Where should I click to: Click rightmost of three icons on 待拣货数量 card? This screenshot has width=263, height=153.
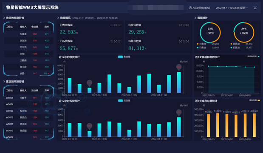coord(187,41)
